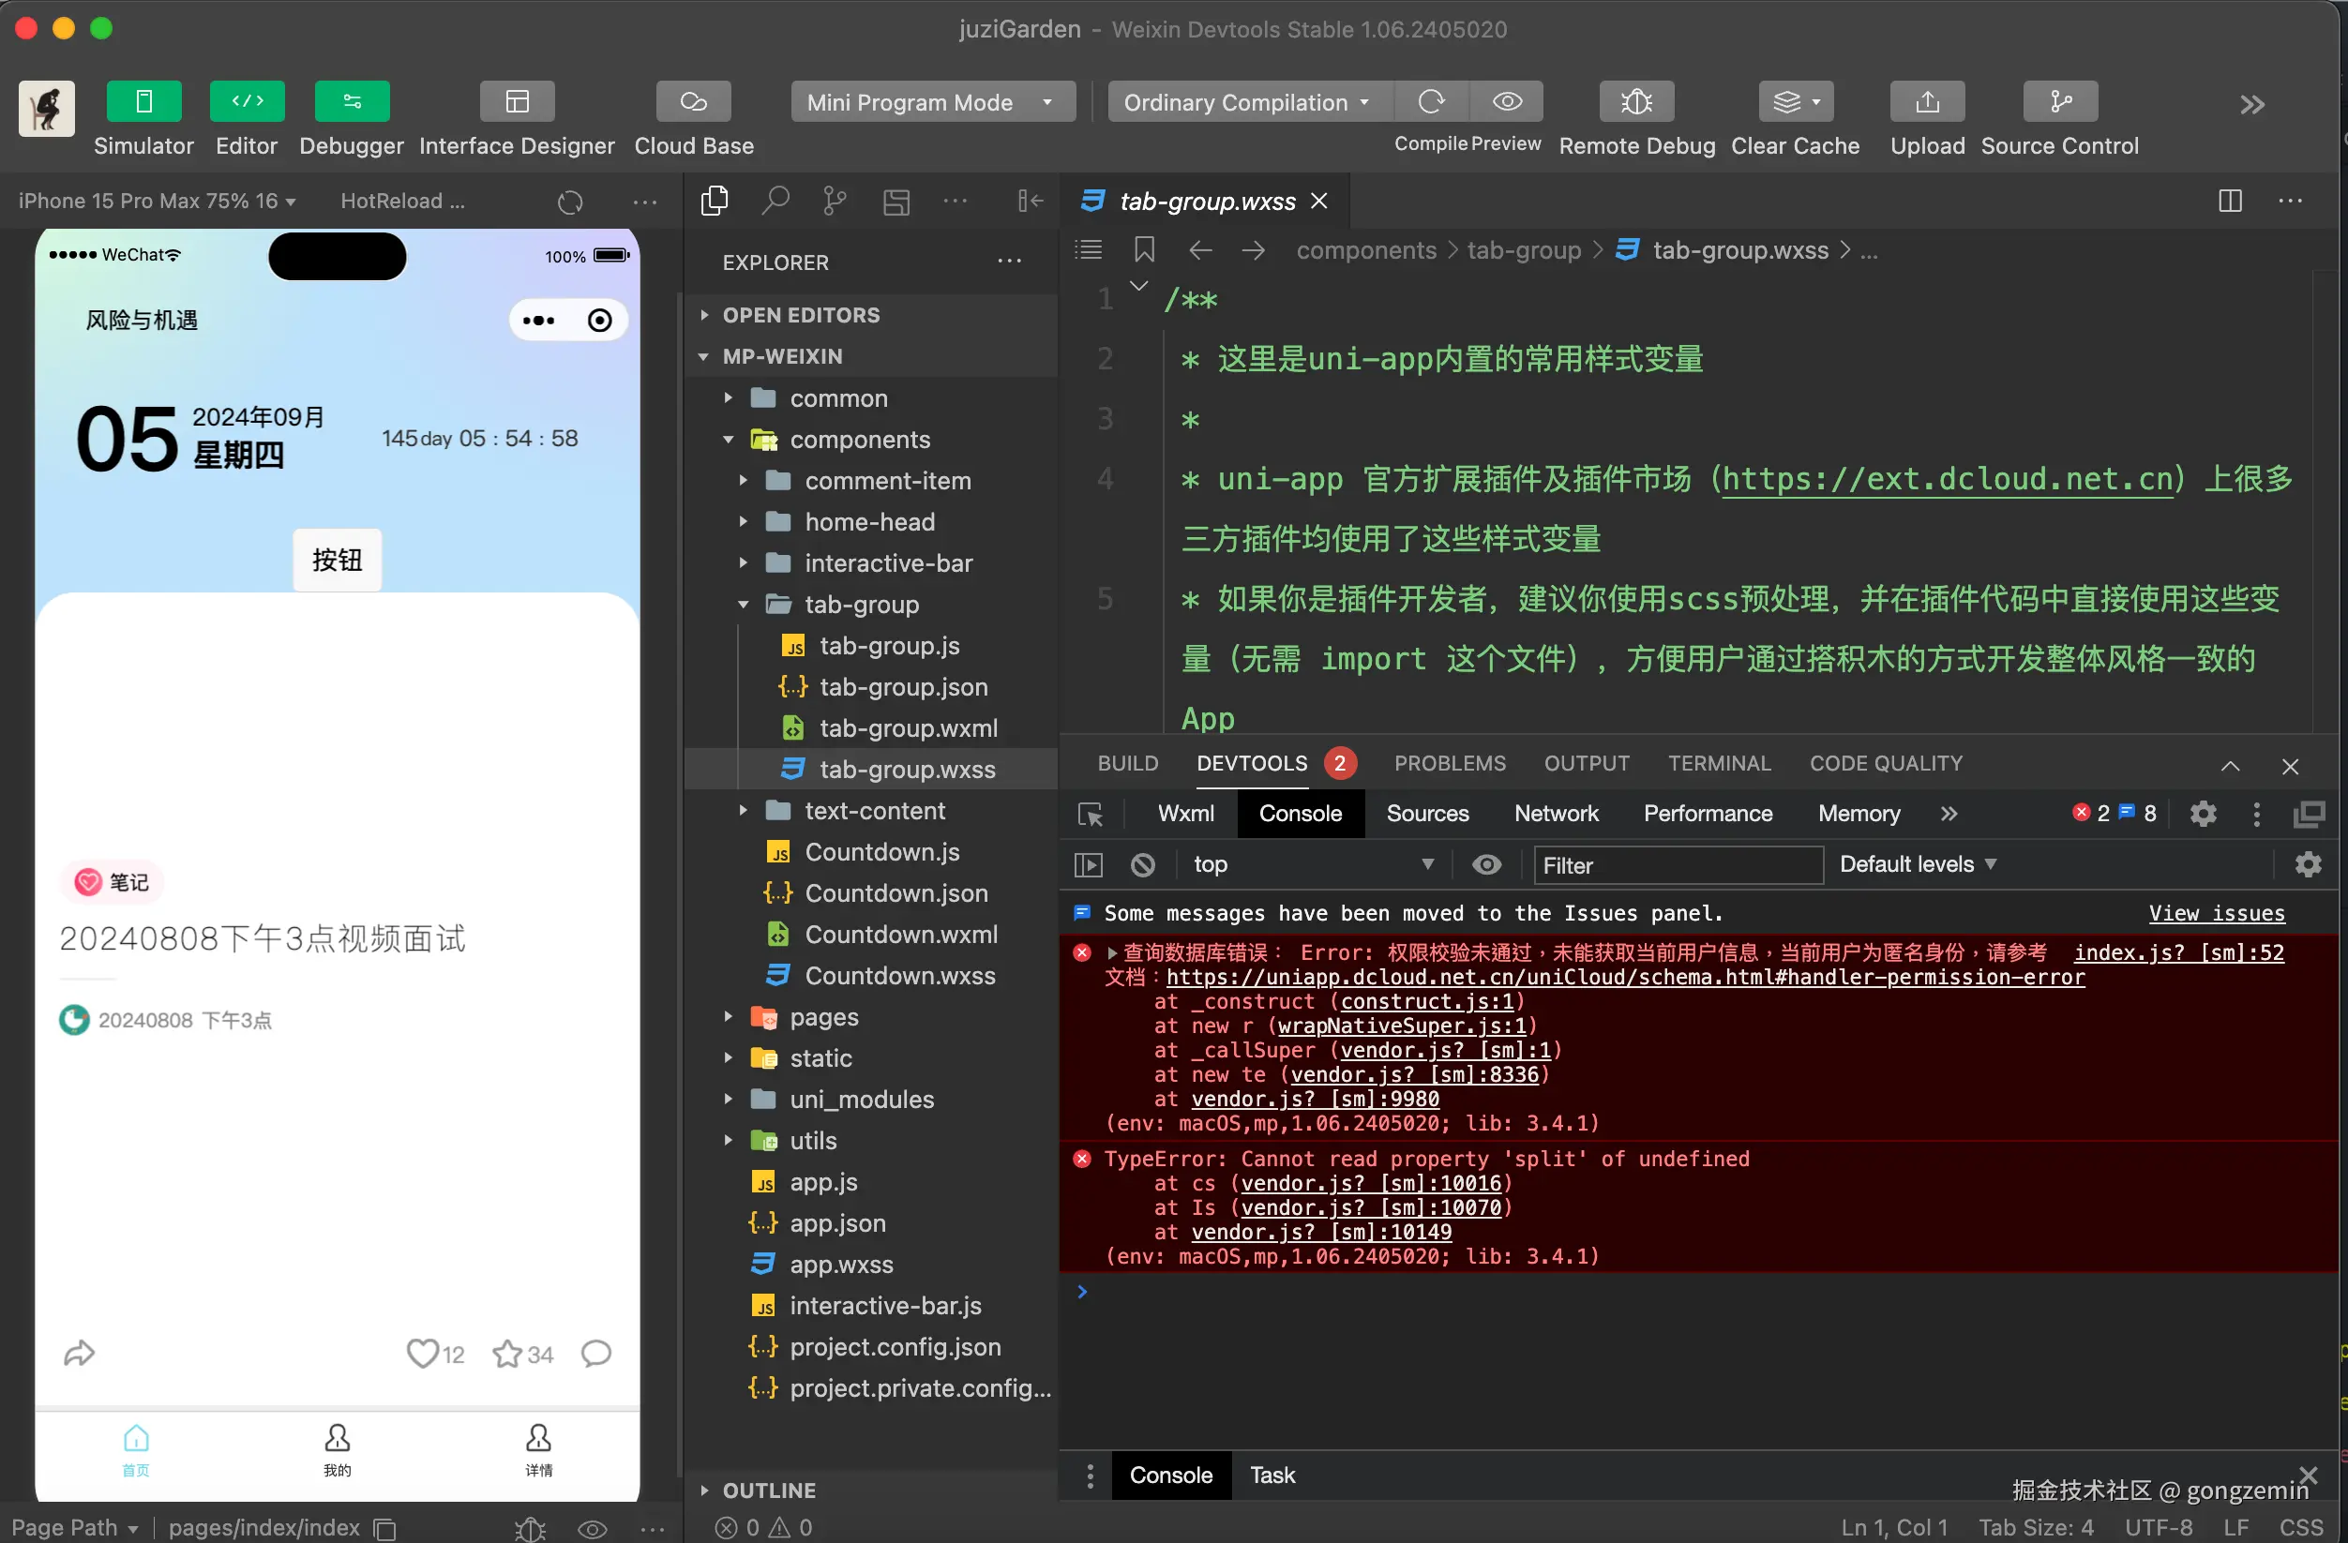
Task: Click the Remote Debug bug icon
Action: point(1635,101)
